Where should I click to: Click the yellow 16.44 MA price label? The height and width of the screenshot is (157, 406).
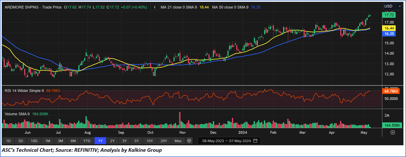point(389,28)
